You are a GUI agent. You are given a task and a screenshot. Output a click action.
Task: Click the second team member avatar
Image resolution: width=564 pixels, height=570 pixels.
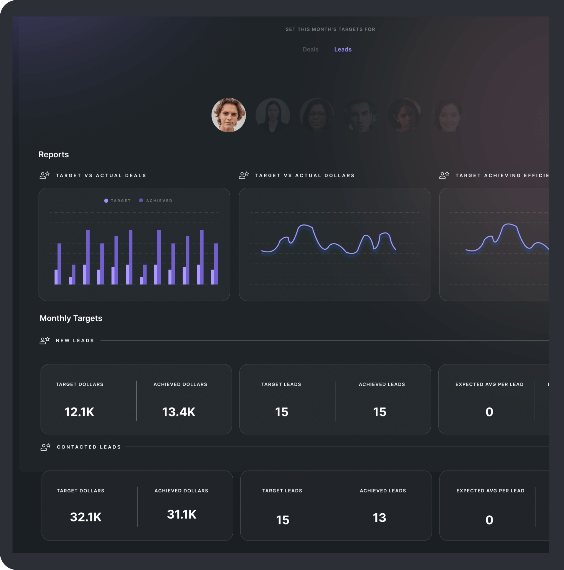coord(272,115)
